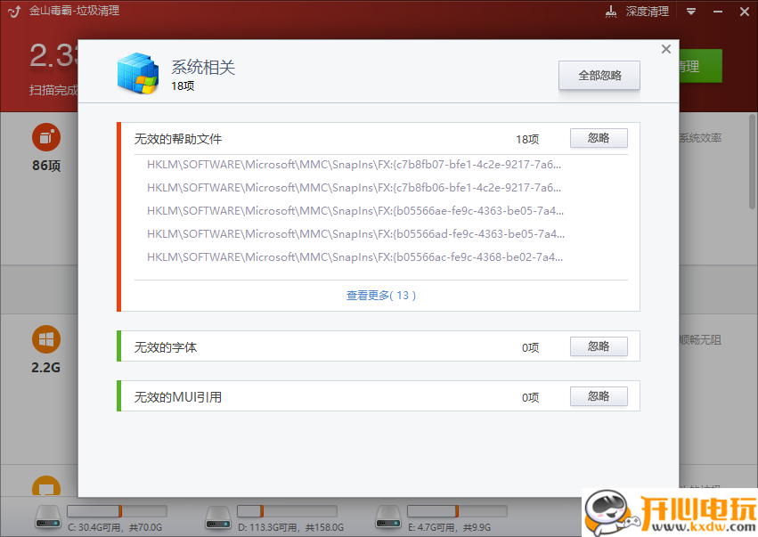Screen dimensions: 758x537
Task: Click C: 30.4G可用 drive text
Action: coord(115,527)
